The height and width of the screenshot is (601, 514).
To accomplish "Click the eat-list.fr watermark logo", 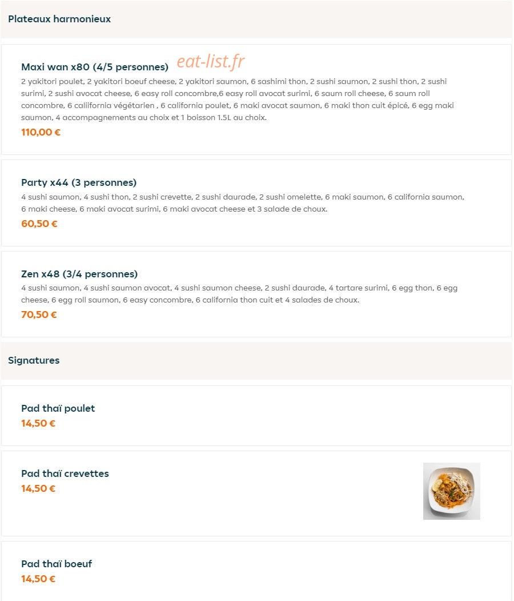I will click(211, 61).
